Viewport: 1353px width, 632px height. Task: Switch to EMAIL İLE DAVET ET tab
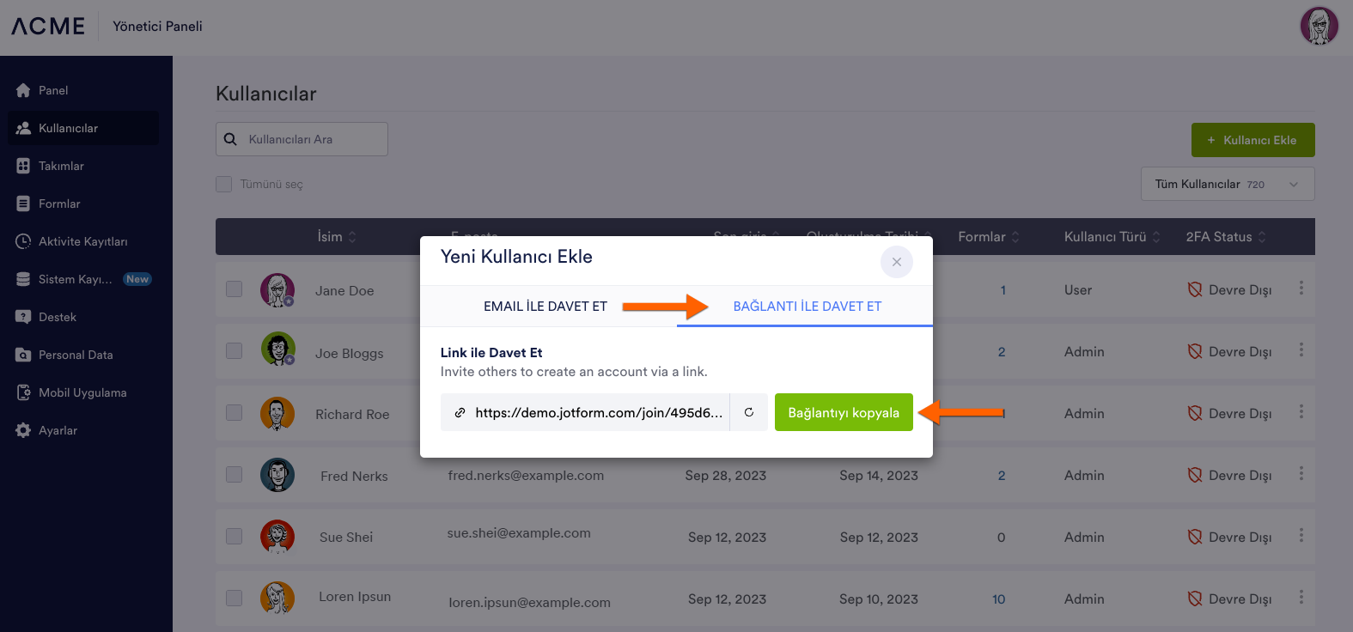click(x=545, y=307)
